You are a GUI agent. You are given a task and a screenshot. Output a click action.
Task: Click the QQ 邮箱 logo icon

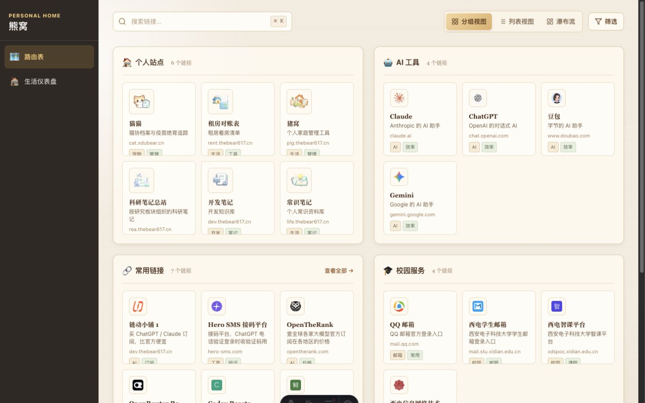point(399,306)
